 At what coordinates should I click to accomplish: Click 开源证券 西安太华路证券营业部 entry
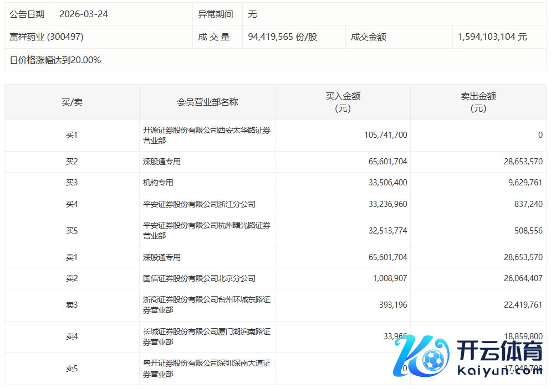(x=206, y=136)
